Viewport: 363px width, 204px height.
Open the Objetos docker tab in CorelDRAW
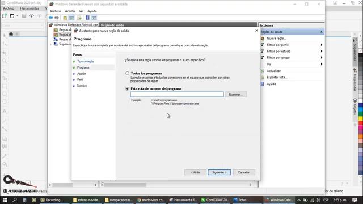tap(355, 107)
